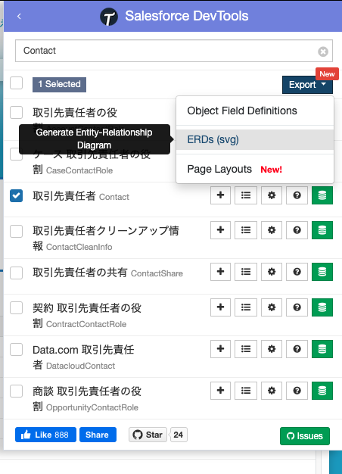The image size is (342, 474).
Task: Clear the Contact search with the x icon
Action: click(x=323, y=51)
